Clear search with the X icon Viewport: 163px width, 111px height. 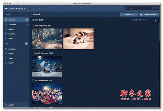[153, 8]
